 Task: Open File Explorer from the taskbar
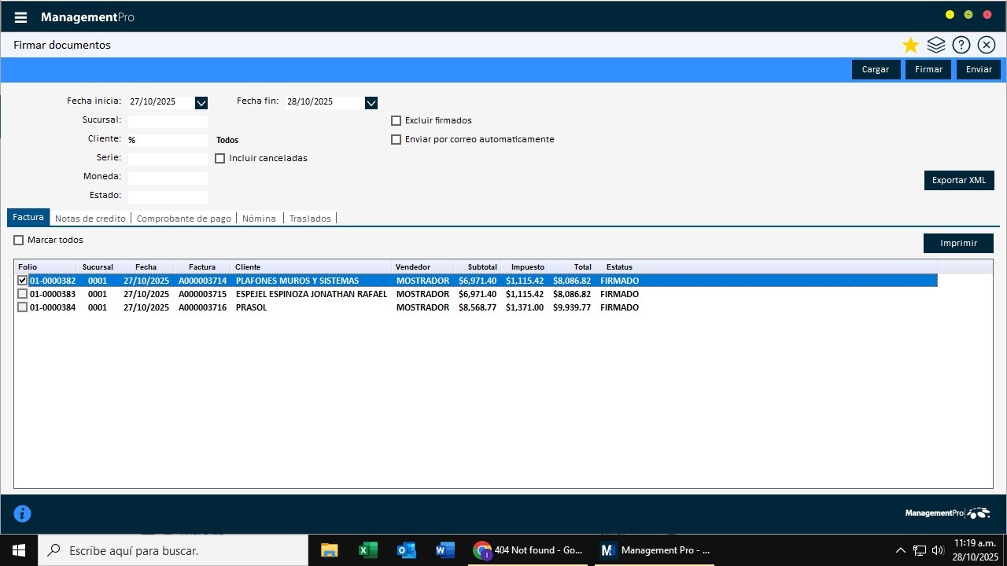pyautogui.click(x=329, y=550)
